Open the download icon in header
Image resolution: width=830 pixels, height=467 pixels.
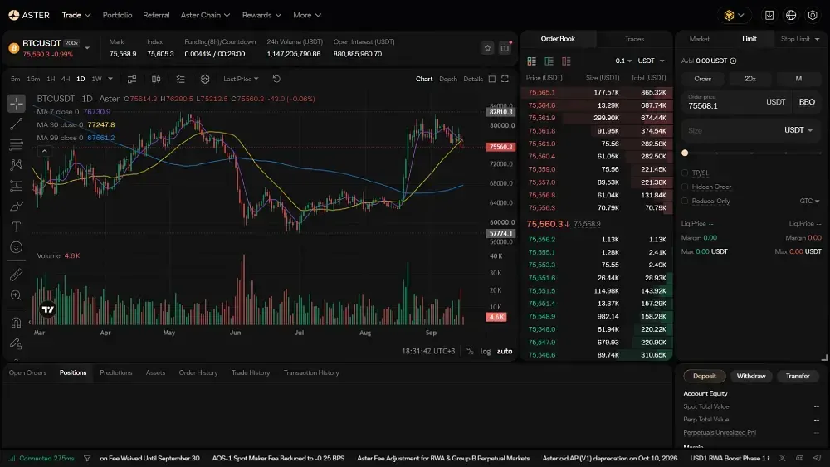point(769,15)
